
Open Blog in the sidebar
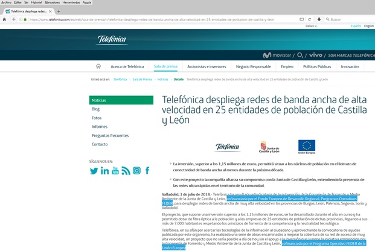[95, 109]
